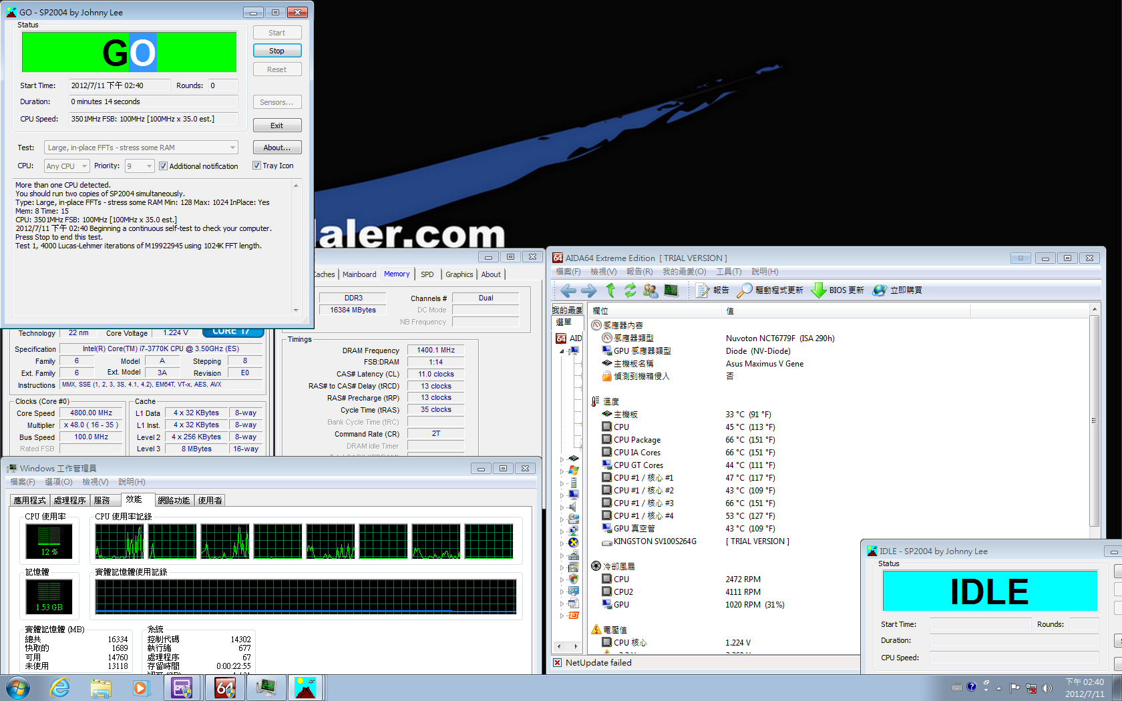Click right arrow of AIDA64 tree horizontal scrollbar

577,646
